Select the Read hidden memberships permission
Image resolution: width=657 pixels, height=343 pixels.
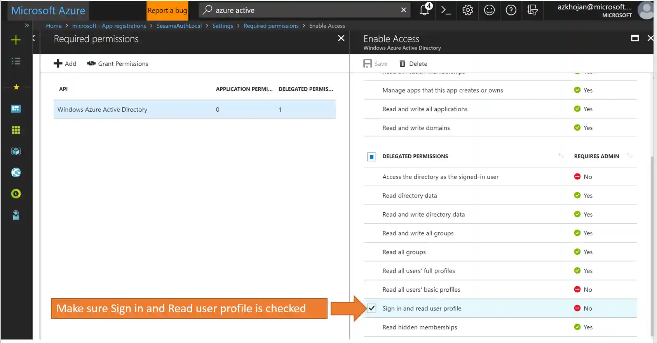[x=500, y=327]
